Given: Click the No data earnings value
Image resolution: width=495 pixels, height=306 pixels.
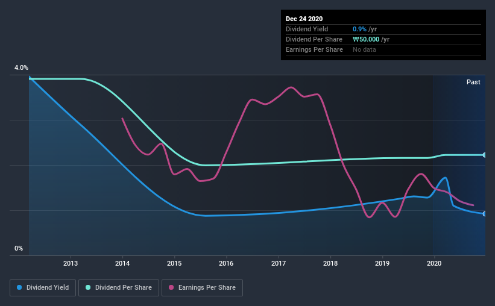Looking at the screenshot, I should [x=364, y=49].
